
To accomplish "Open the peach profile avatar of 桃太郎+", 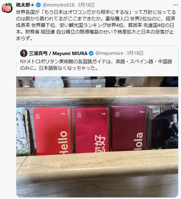I will (7, 8).
